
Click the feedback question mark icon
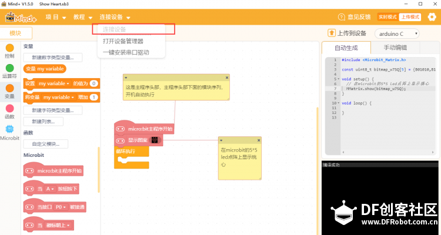(x=342, y=17)
